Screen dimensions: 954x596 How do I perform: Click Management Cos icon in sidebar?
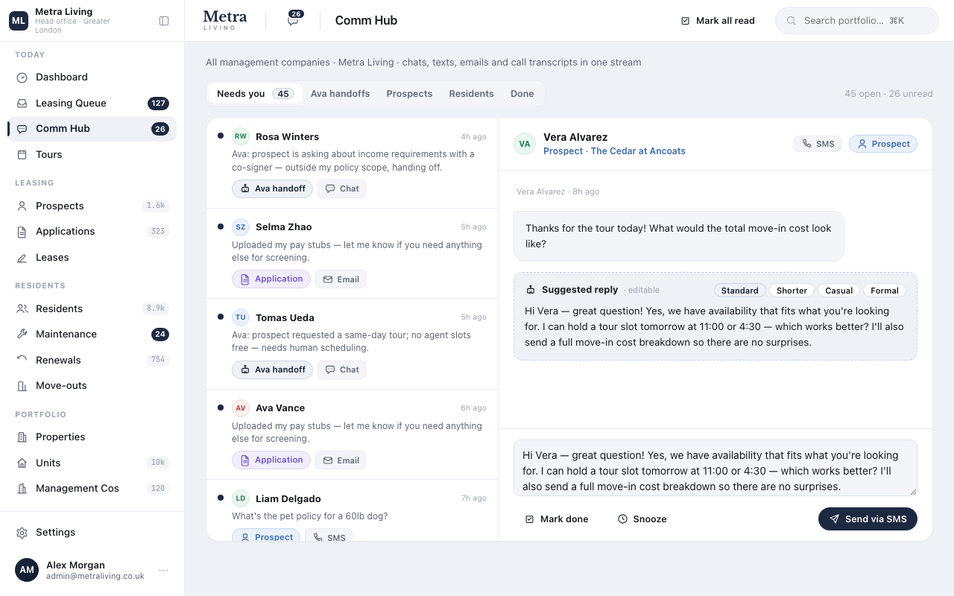tap(22, 489)
